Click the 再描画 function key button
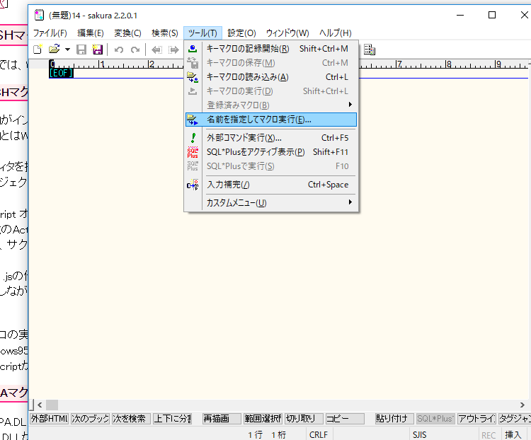 (x=222, y=419)
